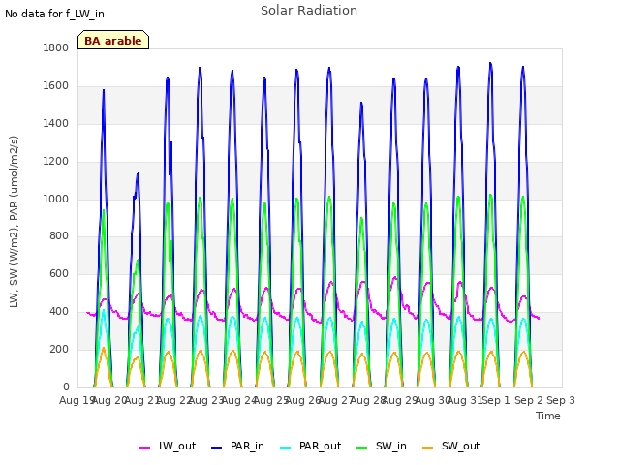Click the magenta LW_out legend swatch
The image size is (620, 465).
click(x=144, y=448)
